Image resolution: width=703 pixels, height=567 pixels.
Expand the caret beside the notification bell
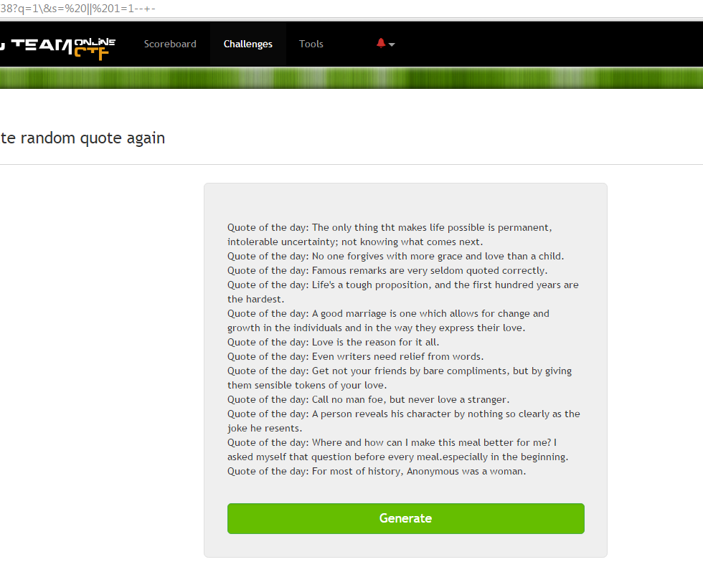click(x=392, y=44)
